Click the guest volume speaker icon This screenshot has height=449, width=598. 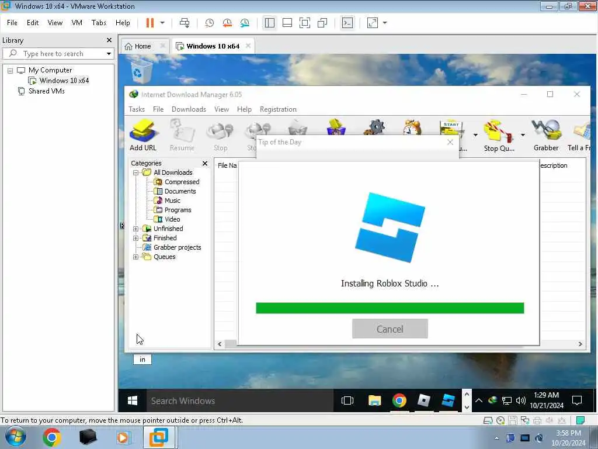(x=520, y=400)
